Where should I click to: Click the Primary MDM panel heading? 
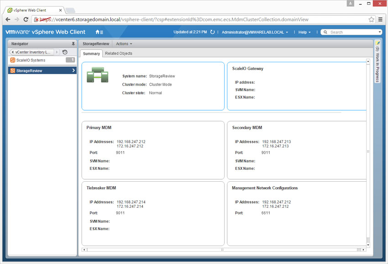point(99,128)
